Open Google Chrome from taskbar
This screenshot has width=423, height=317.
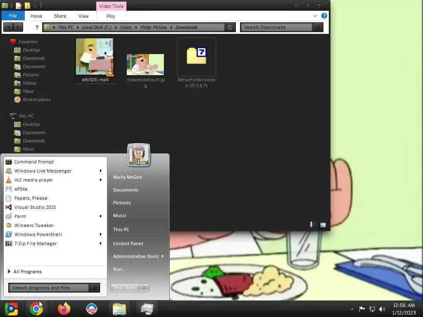[x=36, y=309]
